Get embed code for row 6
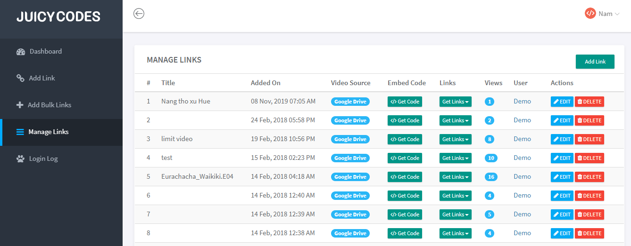 405,196
